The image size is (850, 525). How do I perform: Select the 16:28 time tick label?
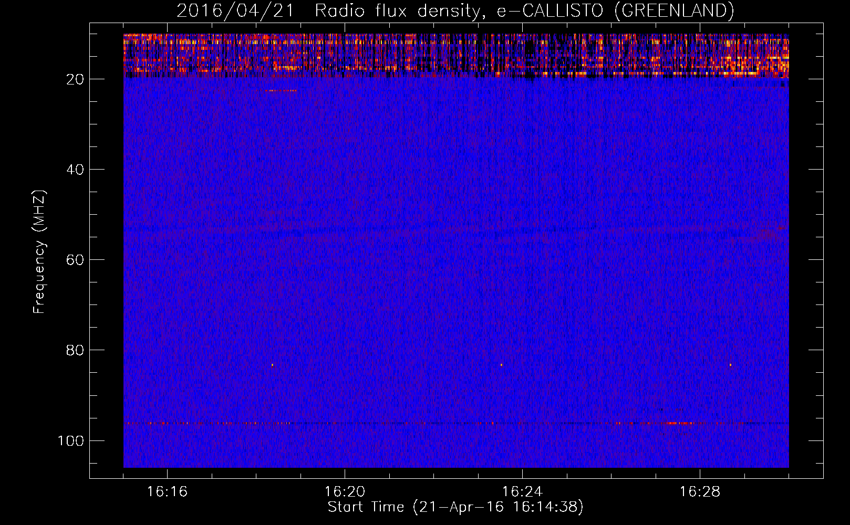pos(700,491)
